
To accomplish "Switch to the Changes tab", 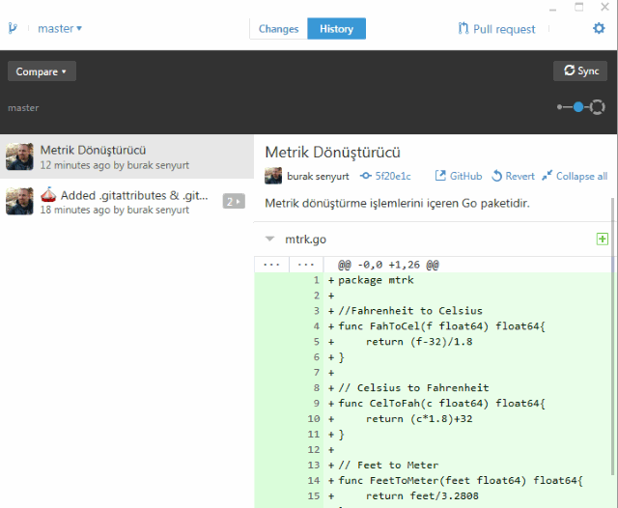I will [x=278, y=29].
